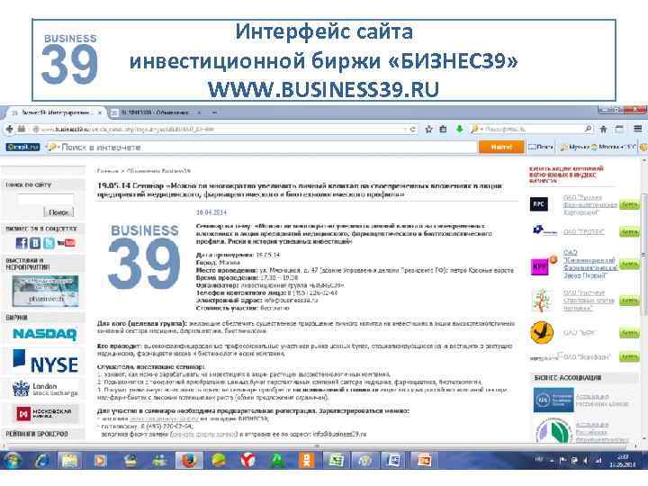This screenshot has height=486, width=648.
Task: Open the pharmtech exhibition banner thumbnail
Action: point(45,291)
